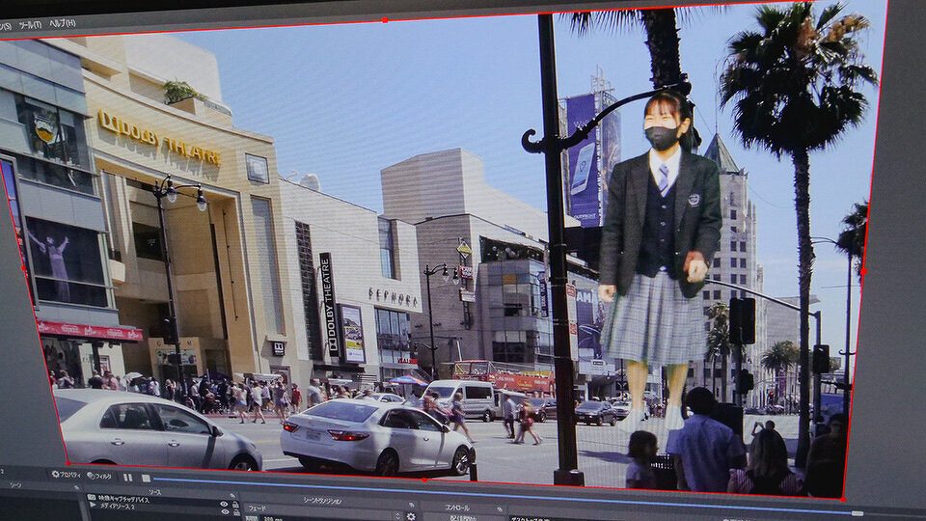Pause the media source playback
This screenshot has height=521, width=926.
tap(128, 477)
